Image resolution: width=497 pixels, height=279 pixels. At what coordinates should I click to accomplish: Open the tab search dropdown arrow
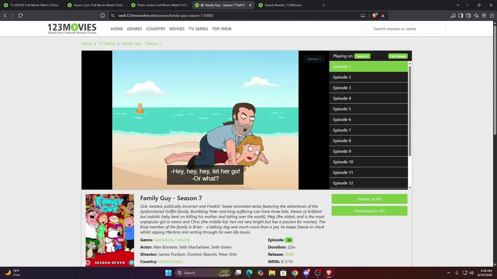point(458,5)
